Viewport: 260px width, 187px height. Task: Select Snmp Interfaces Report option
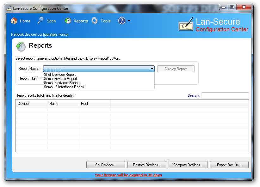click(x=99, y=83)
